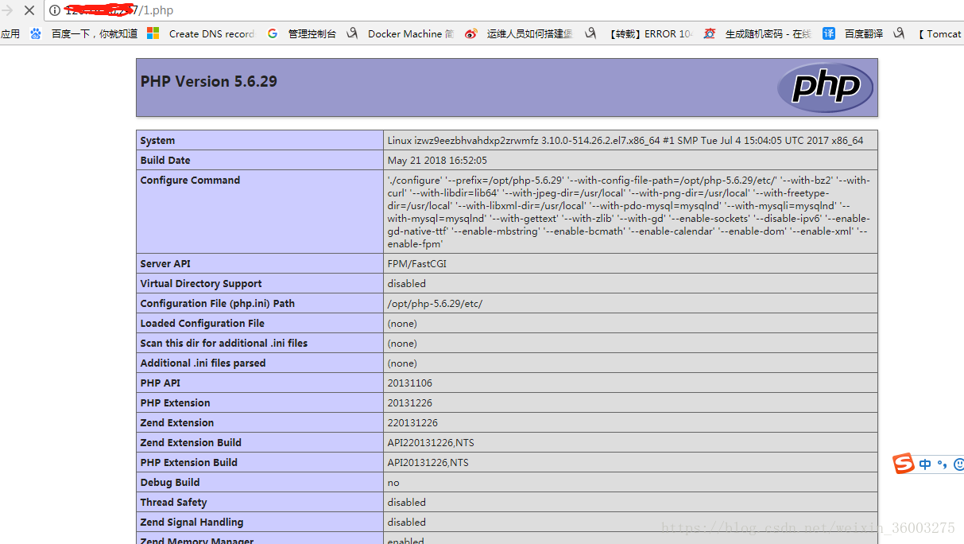Screen dimensions: 964x544
Task: Click the Microsoft logo favicon
Action: click(153, 33)
